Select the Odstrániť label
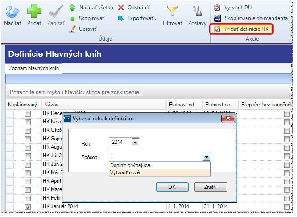Viewport: 297px width, 217px height. tap(139, 8)
